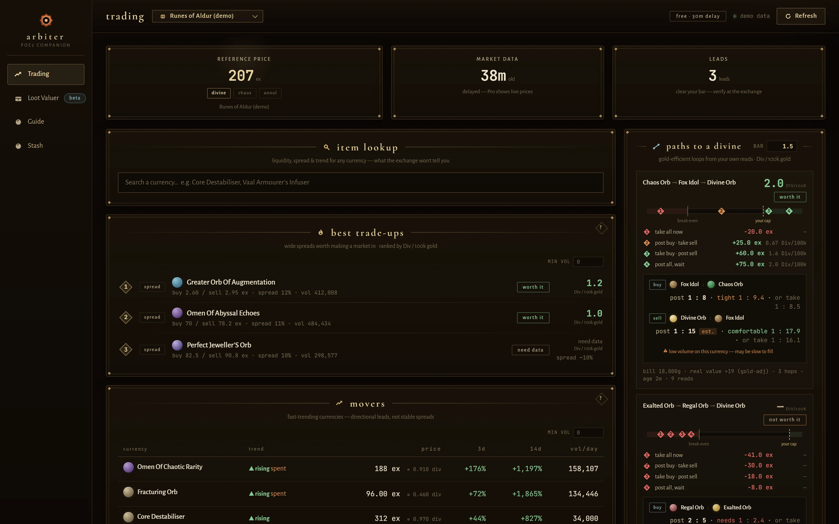Image resolution: width=839 pixels, height=524 pixels.
Task: Click the best trade-ups flame icon
Action: (321, 233)
